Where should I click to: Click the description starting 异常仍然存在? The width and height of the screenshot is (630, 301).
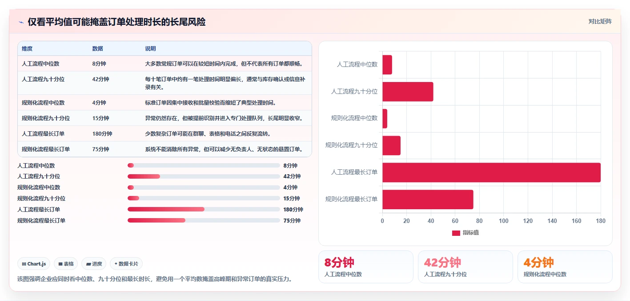tap(224, 118)
